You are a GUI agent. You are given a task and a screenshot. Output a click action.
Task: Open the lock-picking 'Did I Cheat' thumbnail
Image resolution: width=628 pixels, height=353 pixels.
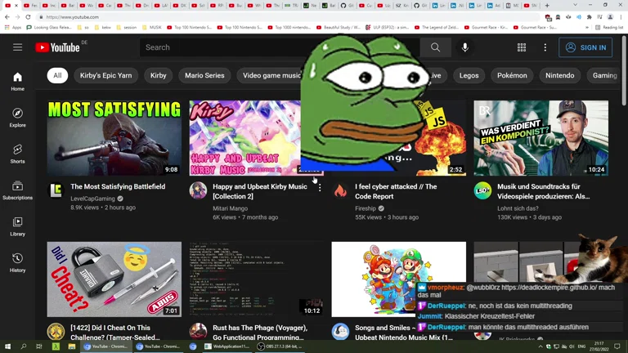tap(114, 279)
